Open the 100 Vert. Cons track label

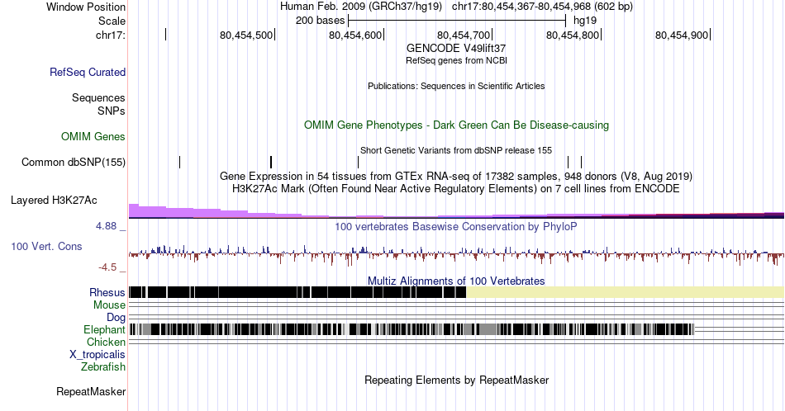(46, 246)
